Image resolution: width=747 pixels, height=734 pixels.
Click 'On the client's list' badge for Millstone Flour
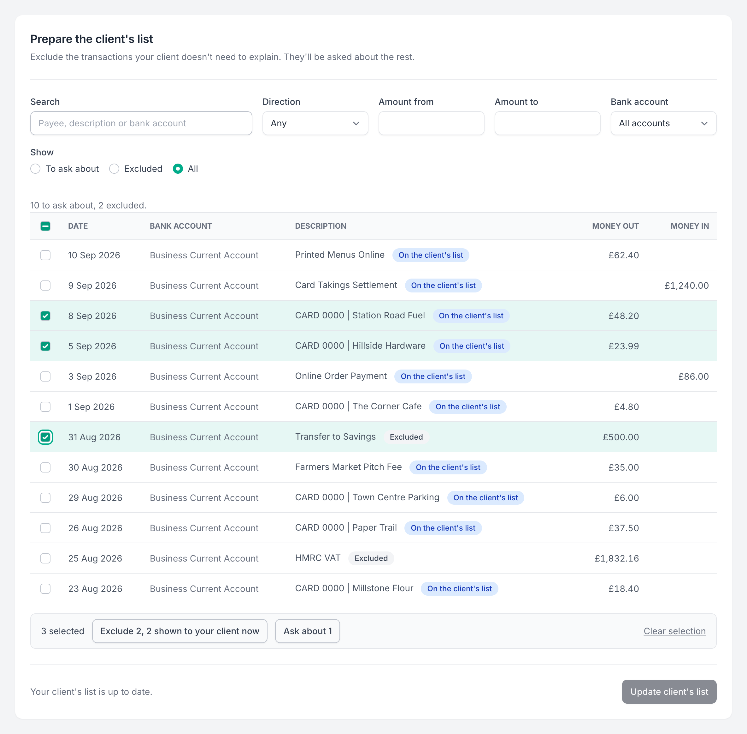(x=459, y=589)
